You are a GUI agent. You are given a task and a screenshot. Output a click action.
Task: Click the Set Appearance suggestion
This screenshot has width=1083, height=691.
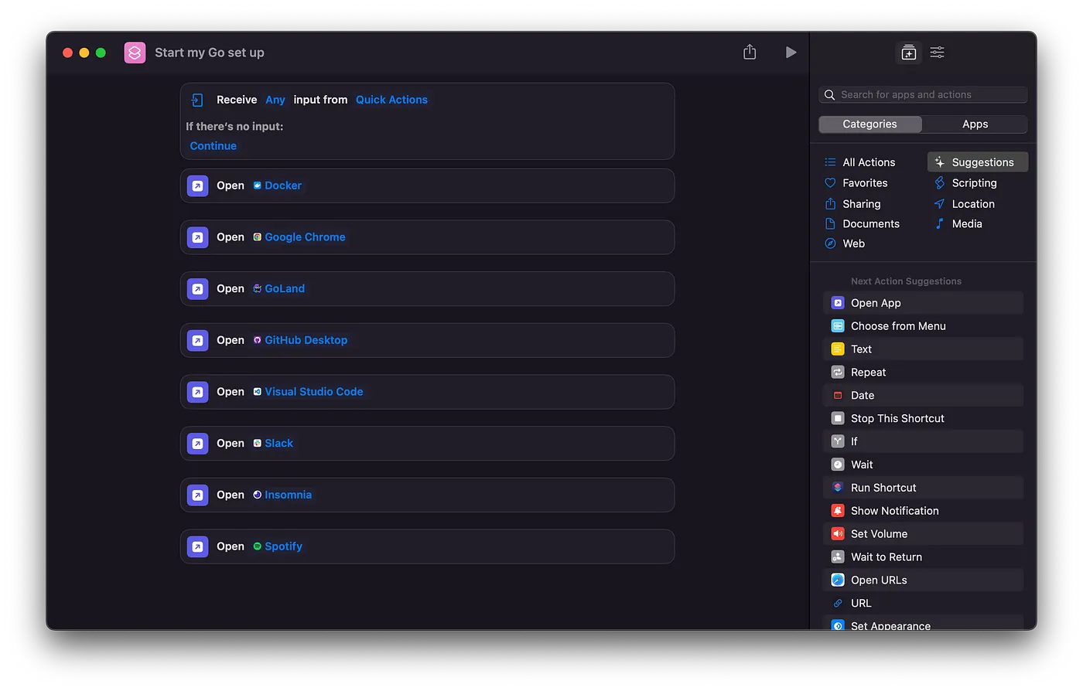tap(923, 625)
